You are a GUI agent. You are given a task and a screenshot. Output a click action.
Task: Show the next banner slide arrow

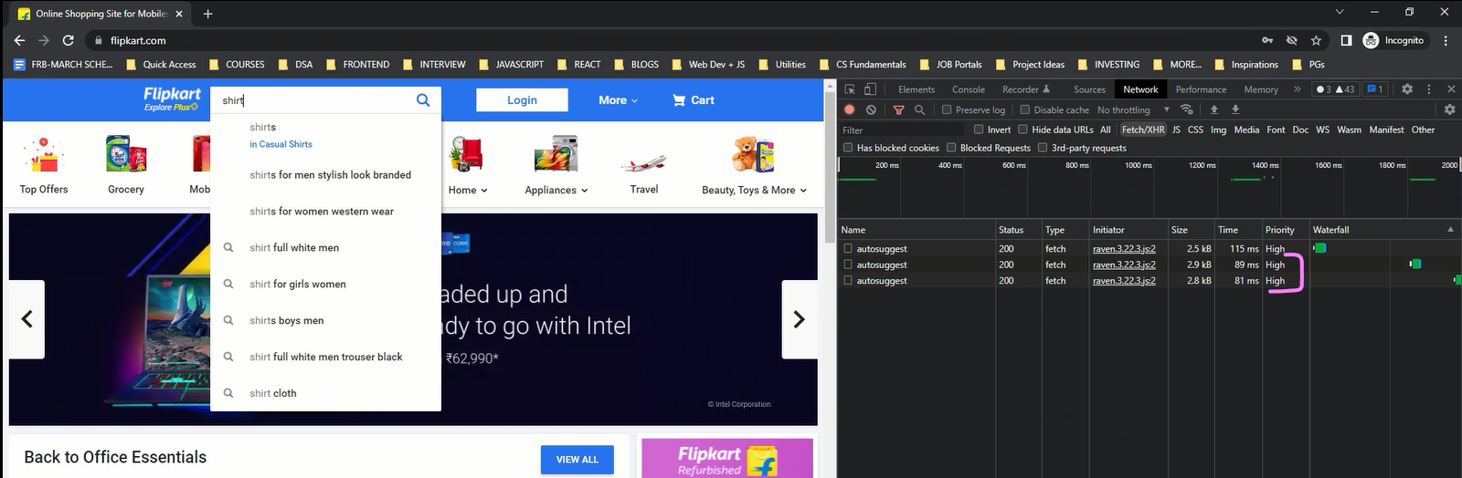[800, 318]
